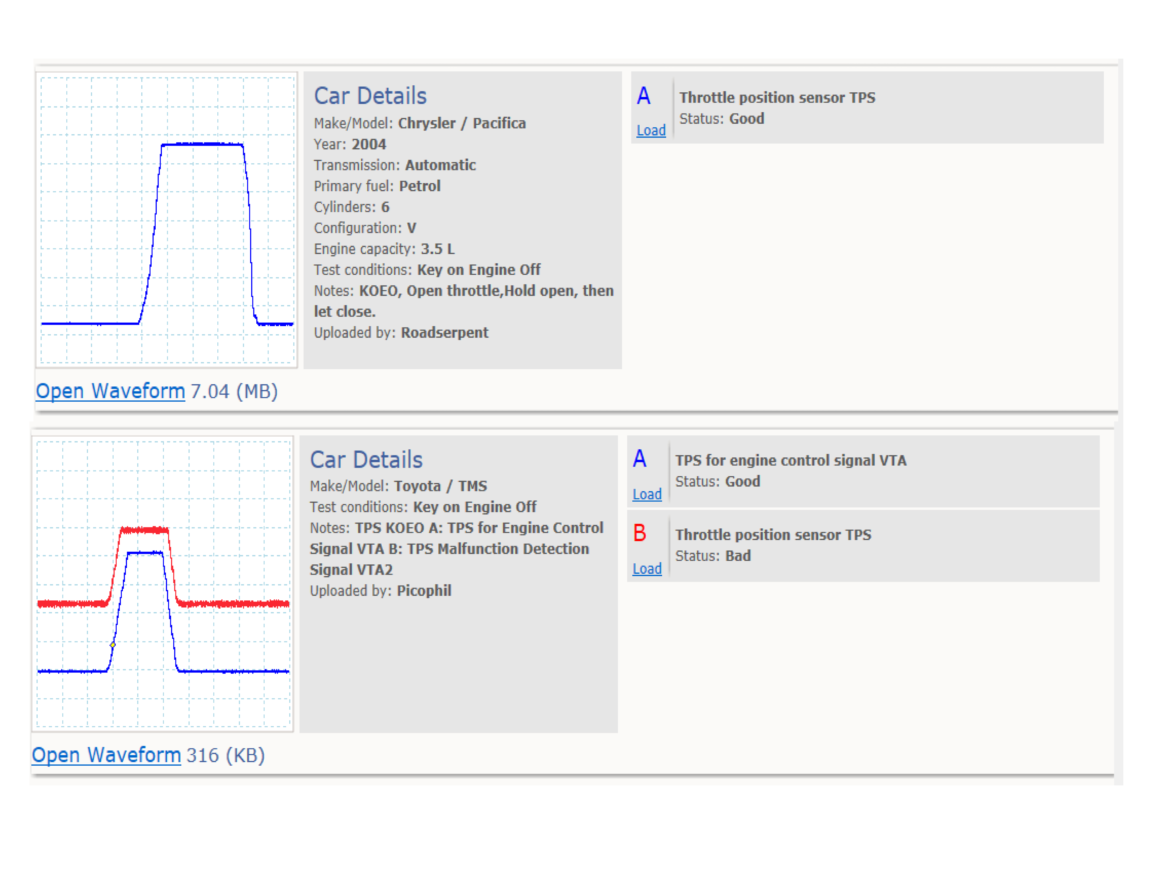Click the Engine capacity 3.5 L text
1155x887 pixels.
(x=384, y=249)
